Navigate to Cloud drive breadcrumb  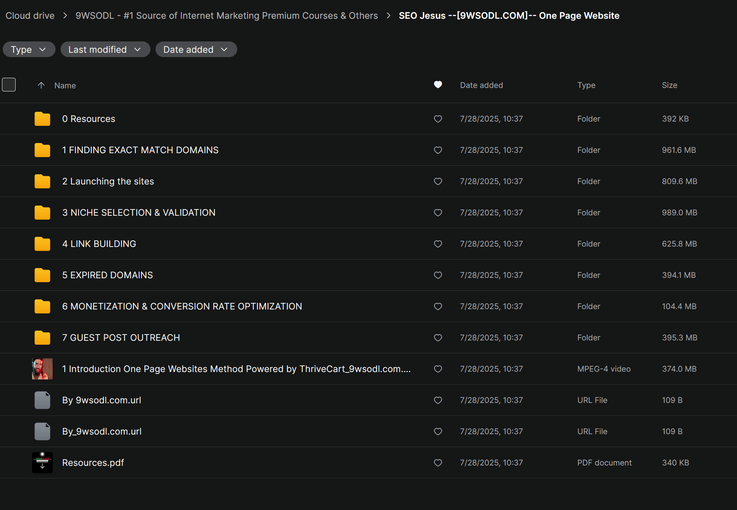30,16
